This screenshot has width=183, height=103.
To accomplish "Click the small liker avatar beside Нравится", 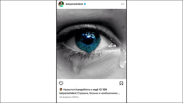I will click(x=61, y=90).
